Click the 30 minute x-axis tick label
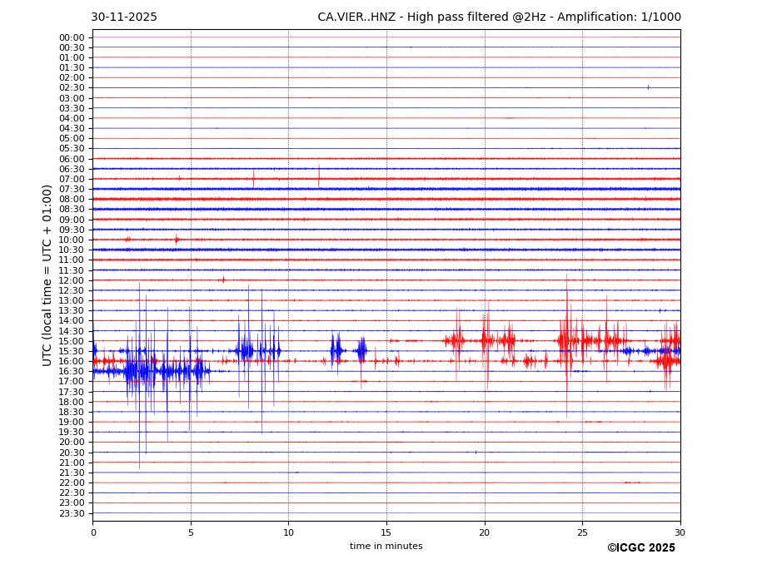 [x=680, y=532]
